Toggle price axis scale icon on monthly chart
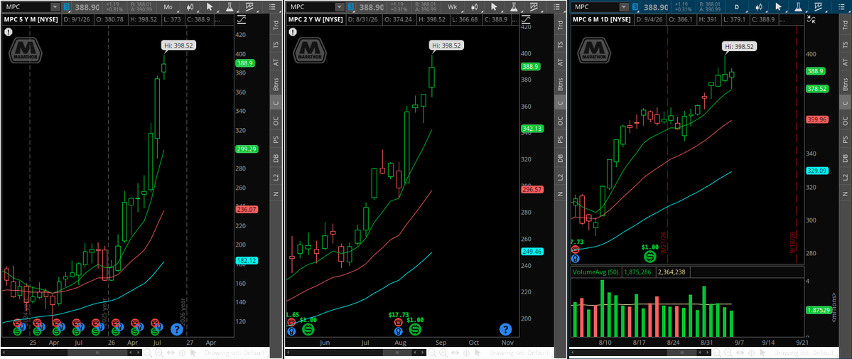The height and width of the screenshot is (359, 852). coord(242,19)
